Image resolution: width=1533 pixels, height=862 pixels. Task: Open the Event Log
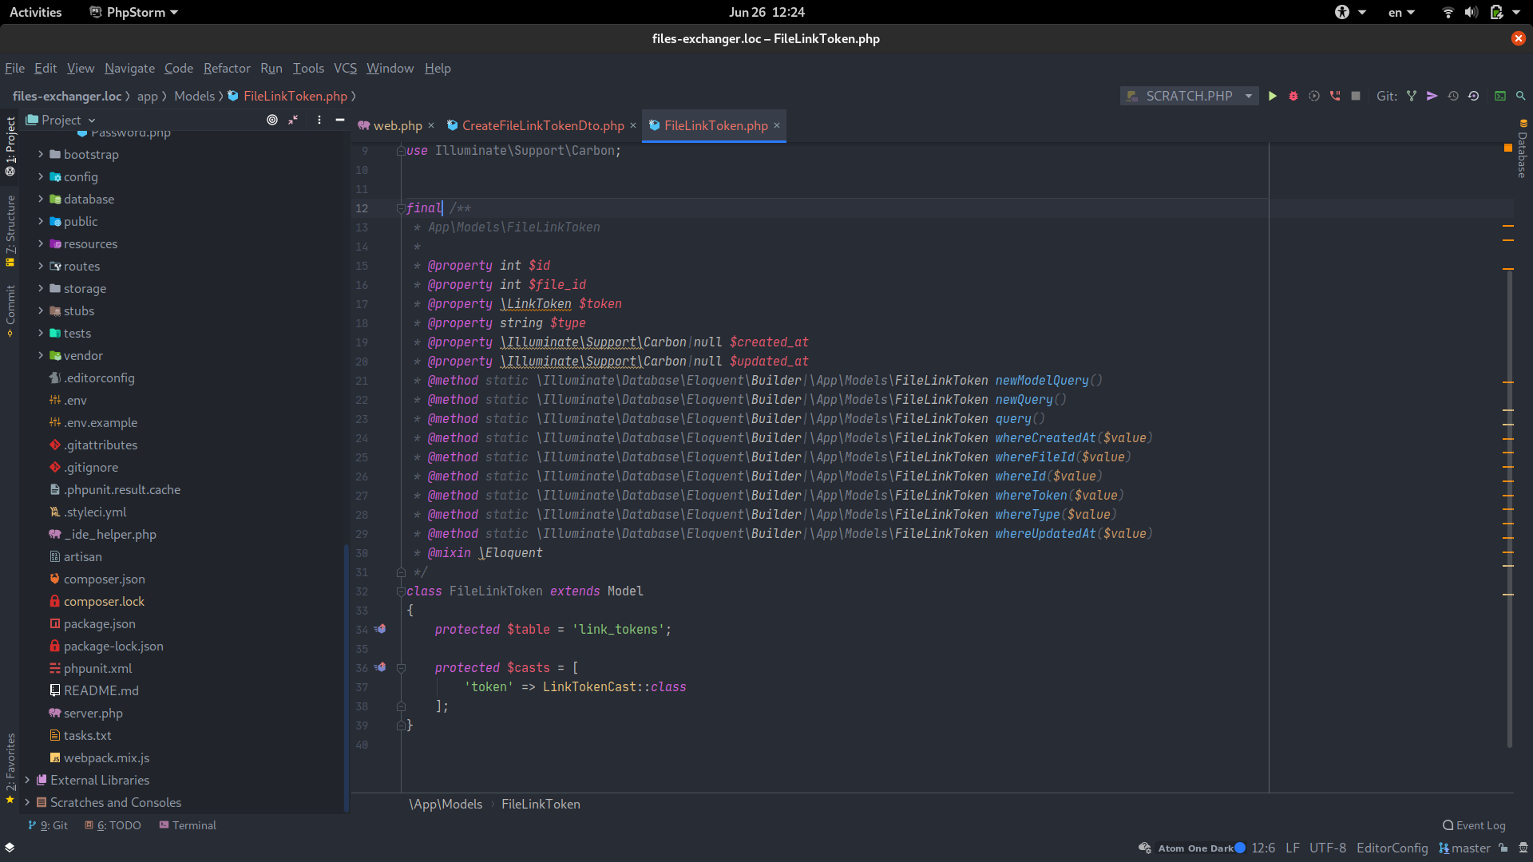[x=1474, y=825]
